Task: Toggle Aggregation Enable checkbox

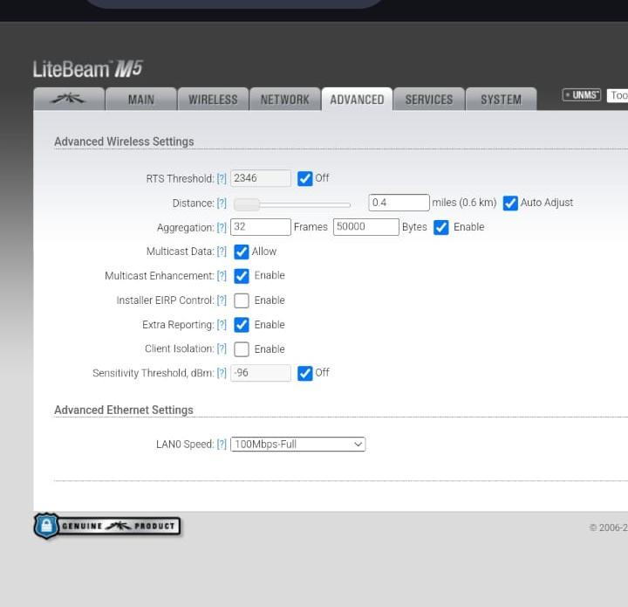Action: [441, 227]
